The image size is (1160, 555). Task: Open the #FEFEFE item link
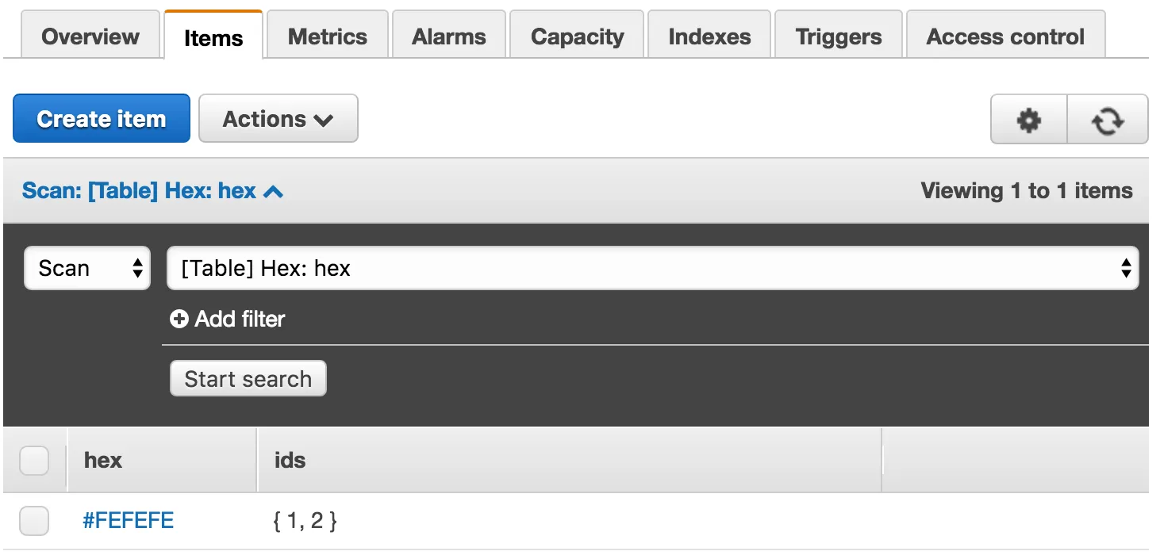tap(129, 521)
